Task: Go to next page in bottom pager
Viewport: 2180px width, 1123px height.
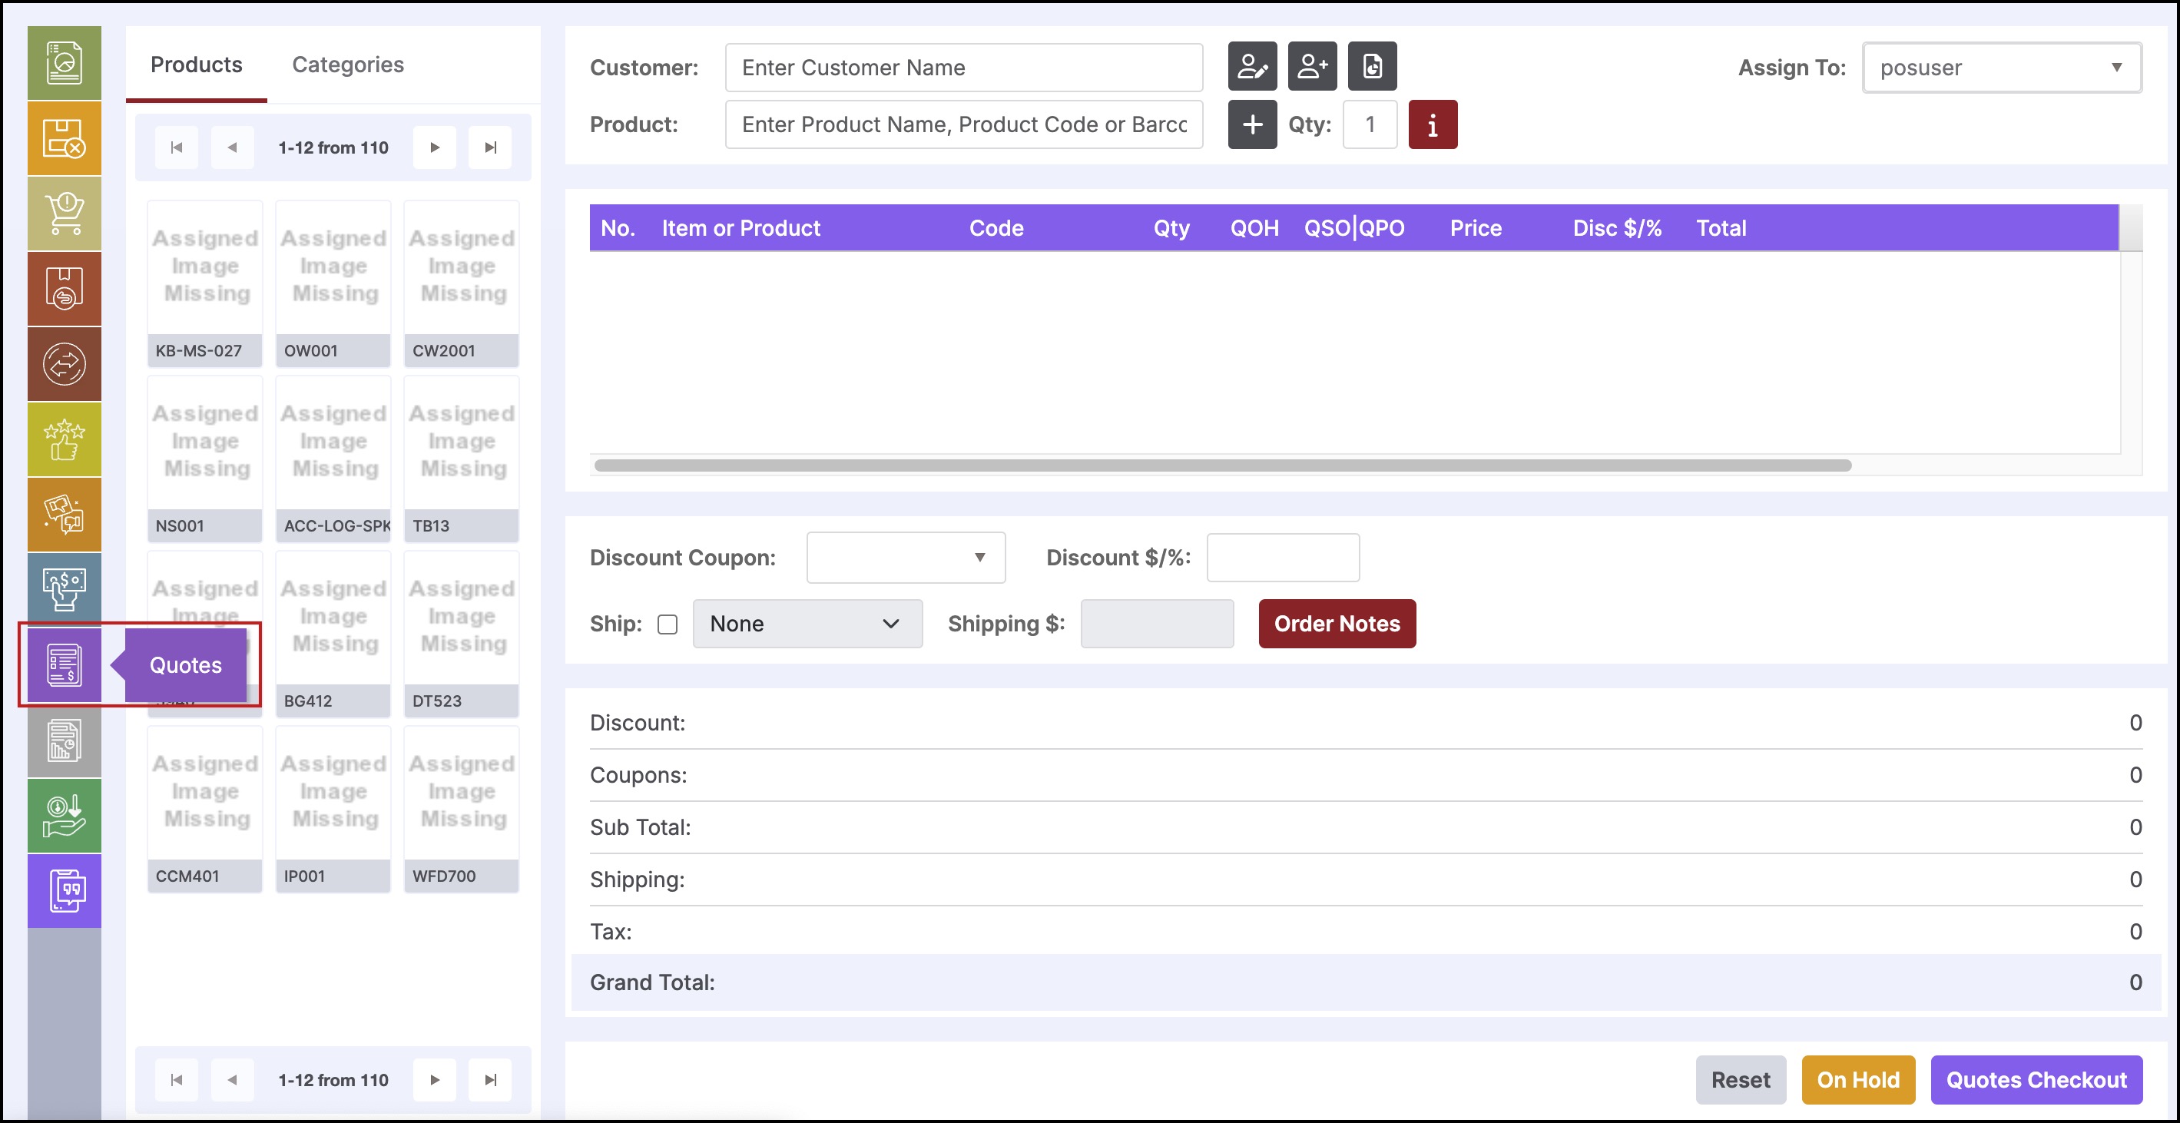Action: (435, 1080)
